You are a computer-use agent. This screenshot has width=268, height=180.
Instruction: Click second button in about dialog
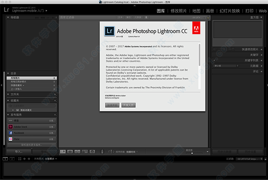tap(128, 105)
